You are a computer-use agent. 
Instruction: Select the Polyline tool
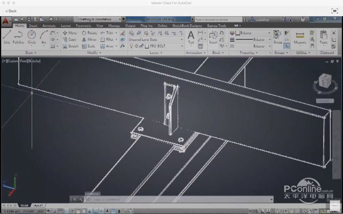[18, 37]
